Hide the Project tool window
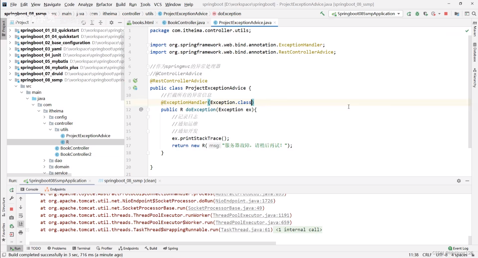 [120, 23]
